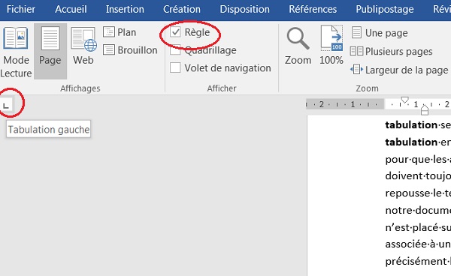Click the line starting 'n'est placé'

(418, 227)
